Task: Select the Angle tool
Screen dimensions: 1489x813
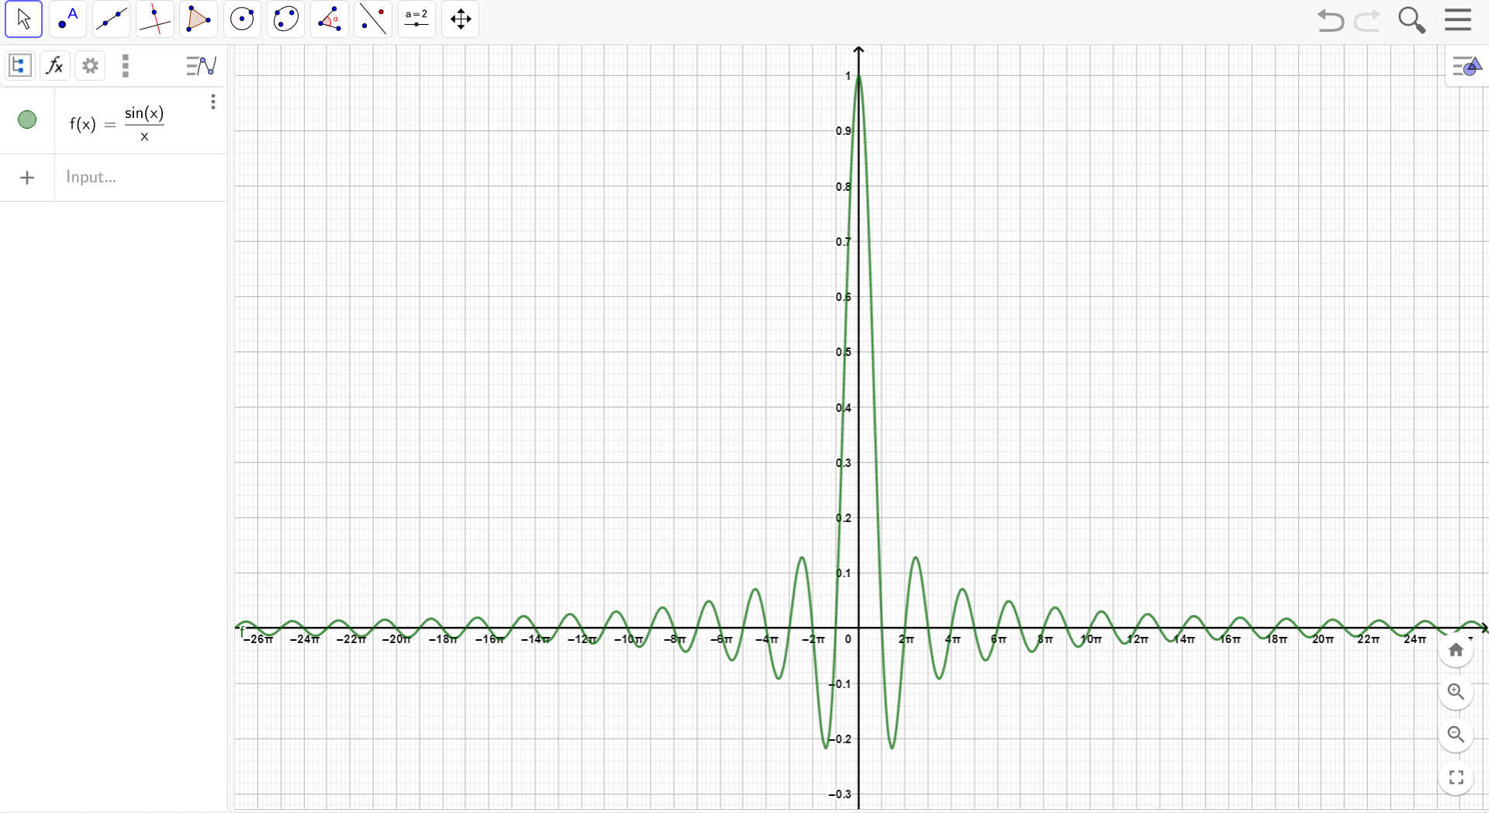Action: (x=330, y=19)
